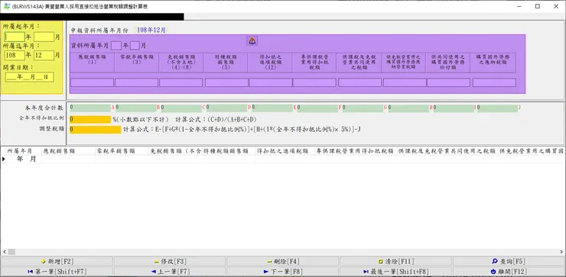This screenshot has width=566, height=277.
Task: Focus the 所屬起年月 year input field
Action: pos(15,37)
